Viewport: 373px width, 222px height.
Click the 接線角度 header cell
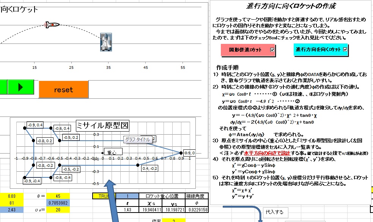(x=197, y=196)
